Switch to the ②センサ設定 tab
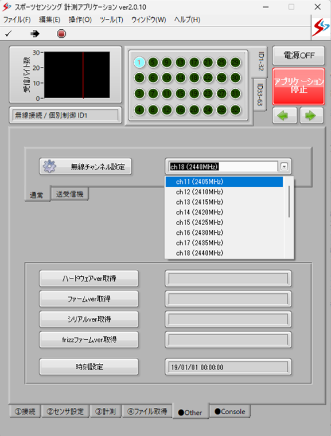 [65, 411]
